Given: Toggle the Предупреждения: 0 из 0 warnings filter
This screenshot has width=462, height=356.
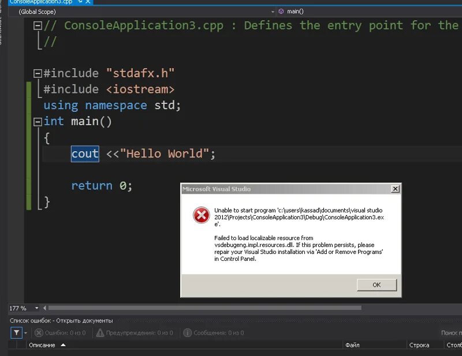Looking at the screenshot, I should tap(135, 333).
